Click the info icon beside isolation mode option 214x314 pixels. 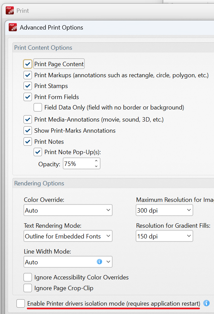click(206, 303)
